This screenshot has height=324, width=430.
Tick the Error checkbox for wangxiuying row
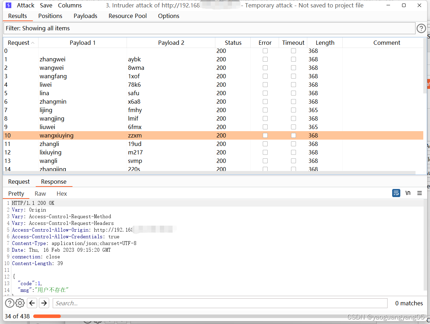click(x=265, y=135)
